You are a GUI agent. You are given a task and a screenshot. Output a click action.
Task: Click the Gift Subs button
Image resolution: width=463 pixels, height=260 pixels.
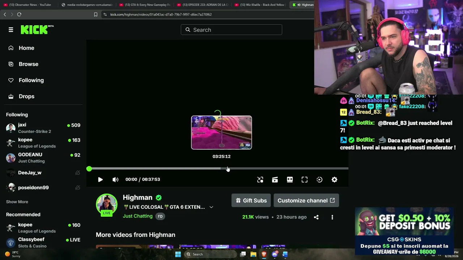pyautogui.click(x=251, y=200)
